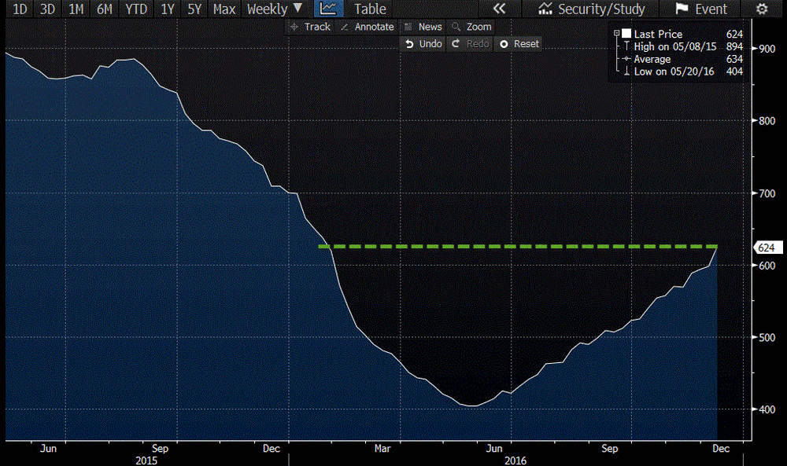Open chart settings gear
The height and width of the screenshot is (466, 787).
coord(761,9)
